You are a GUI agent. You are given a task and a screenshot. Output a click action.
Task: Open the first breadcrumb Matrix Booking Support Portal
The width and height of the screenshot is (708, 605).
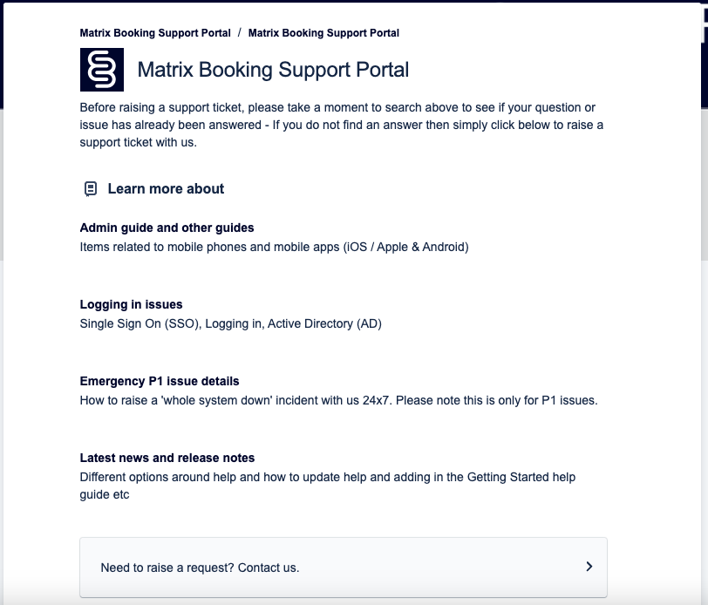[155, 33]
